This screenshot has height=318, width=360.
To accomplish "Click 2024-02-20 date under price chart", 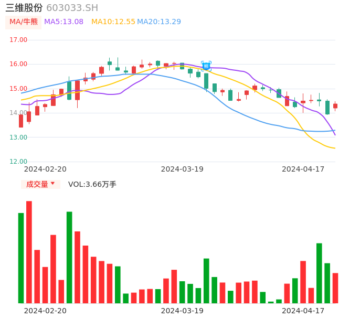I will 45,169.
